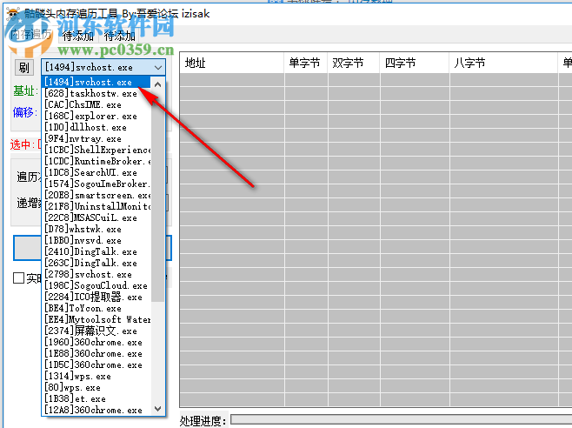Image resolution: width=572 pixels, height=428 pixels.
Task: Click the 地址 column header
Action: click(x=232, y=63)
